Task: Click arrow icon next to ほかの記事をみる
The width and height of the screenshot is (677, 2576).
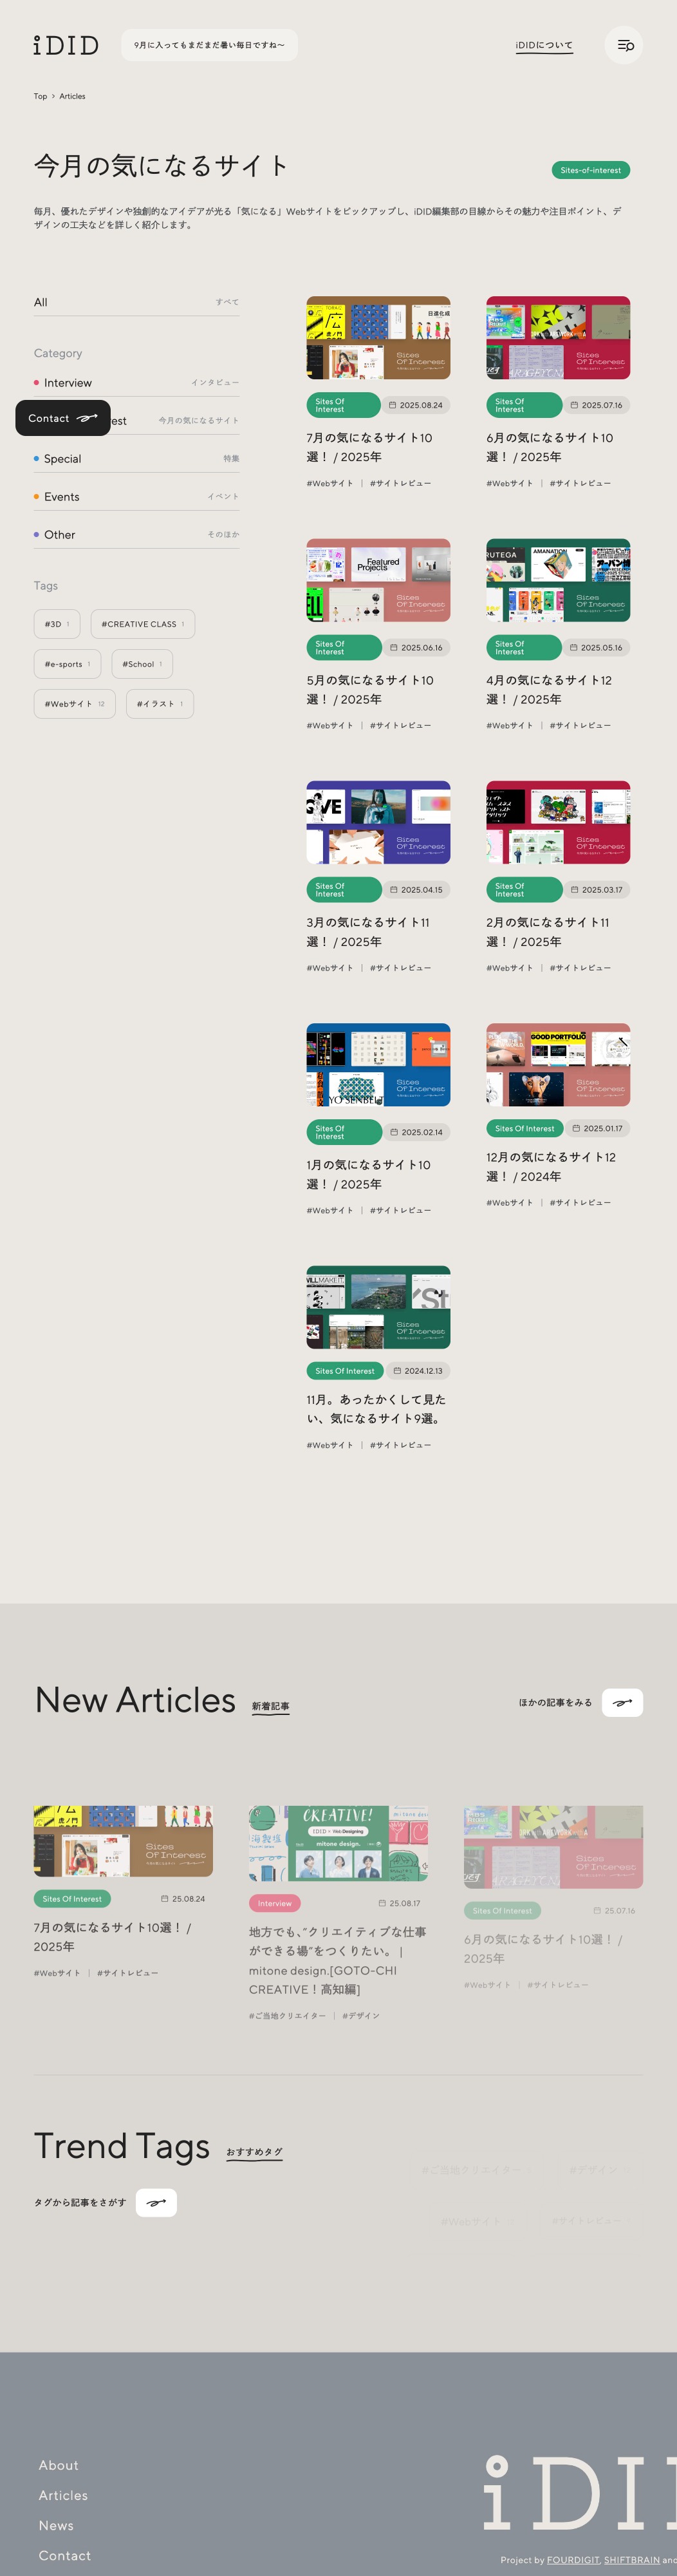Action: [x=622, y=1702]
